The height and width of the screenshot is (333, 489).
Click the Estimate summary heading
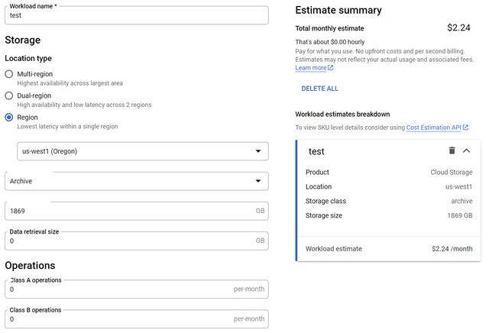coord(338,10)
